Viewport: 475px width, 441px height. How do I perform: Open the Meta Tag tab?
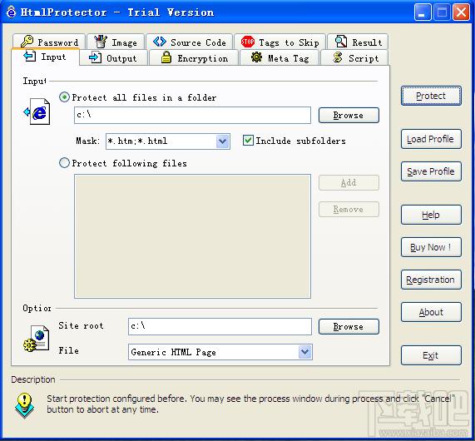pos(280,57)
